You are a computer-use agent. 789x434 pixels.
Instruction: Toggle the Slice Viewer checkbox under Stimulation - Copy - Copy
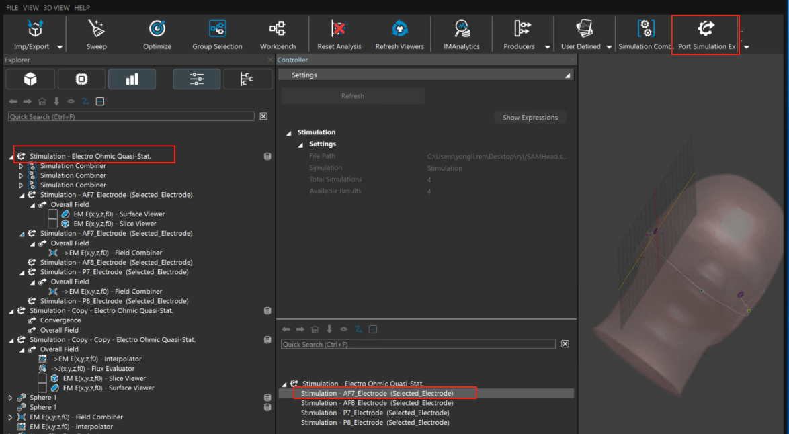pyautogui.click(x=43, y=378)
